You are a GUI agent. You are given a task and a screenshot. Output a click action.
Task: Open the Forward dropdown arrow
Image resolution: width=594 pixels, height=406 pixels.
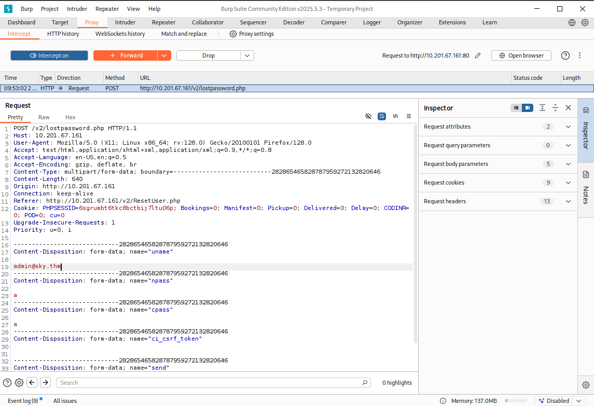click(164, 55)
